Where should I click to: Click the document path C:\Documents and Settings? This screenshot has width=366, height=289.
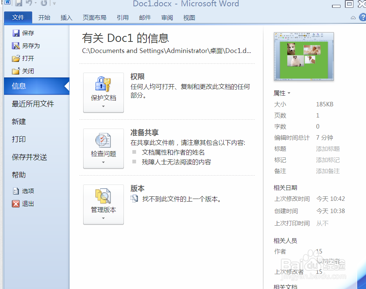click(x=166, y=51)
